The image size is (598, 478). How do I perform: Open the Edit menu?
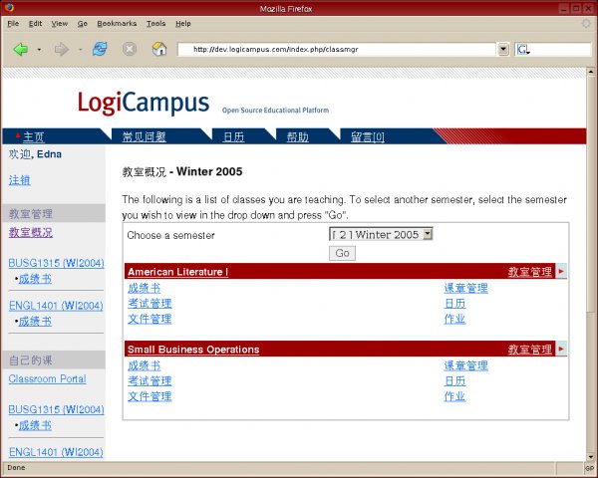pyautogui.click(x=36, y=24)
